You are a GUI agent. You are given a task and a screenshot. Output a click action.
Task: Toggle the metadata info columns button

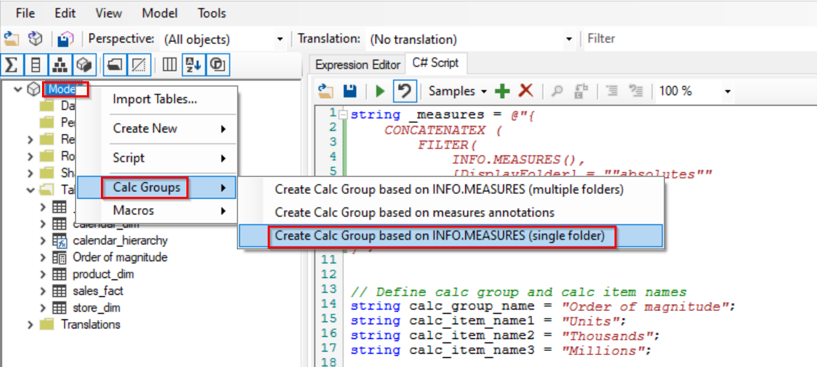click(217, 64)
